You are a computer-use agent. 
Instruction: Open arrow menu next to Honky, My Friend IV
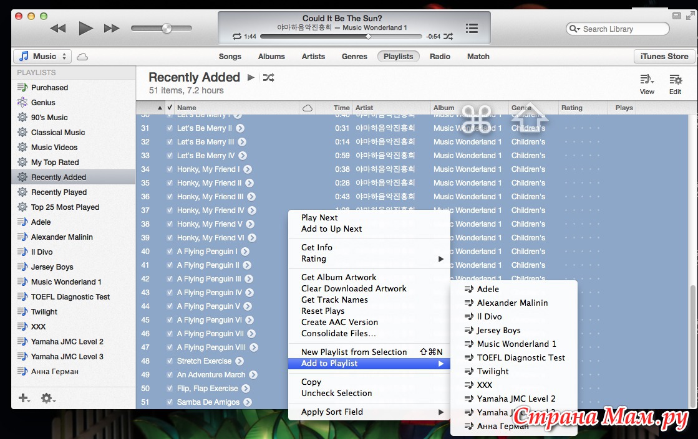coord(252,210)
